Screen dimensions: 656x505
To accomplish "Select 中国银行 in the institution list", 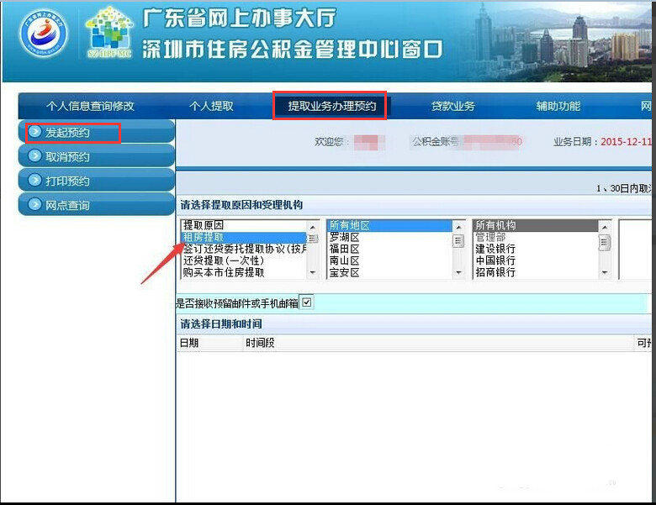I will 536,260.
